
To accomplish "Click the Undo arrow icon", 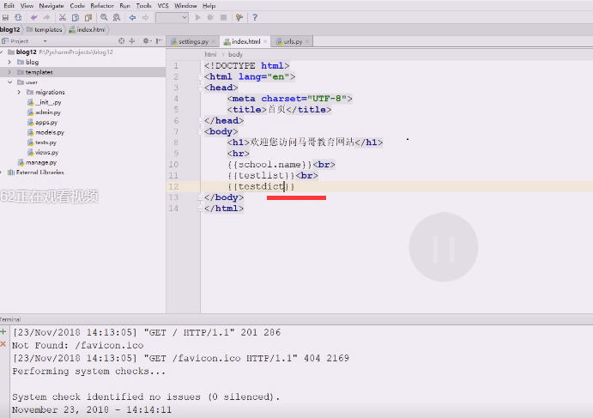I will coord(34,17).
